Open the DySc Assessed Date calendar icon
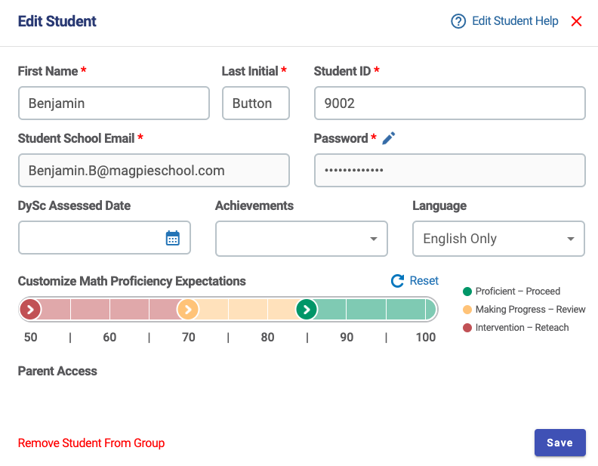This screenshot has height=466, width=598. [173, 239]
